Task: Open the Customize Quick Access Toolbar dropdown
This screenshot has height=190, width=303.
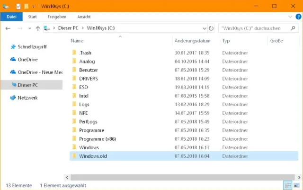Action: (x=34, y=6)
